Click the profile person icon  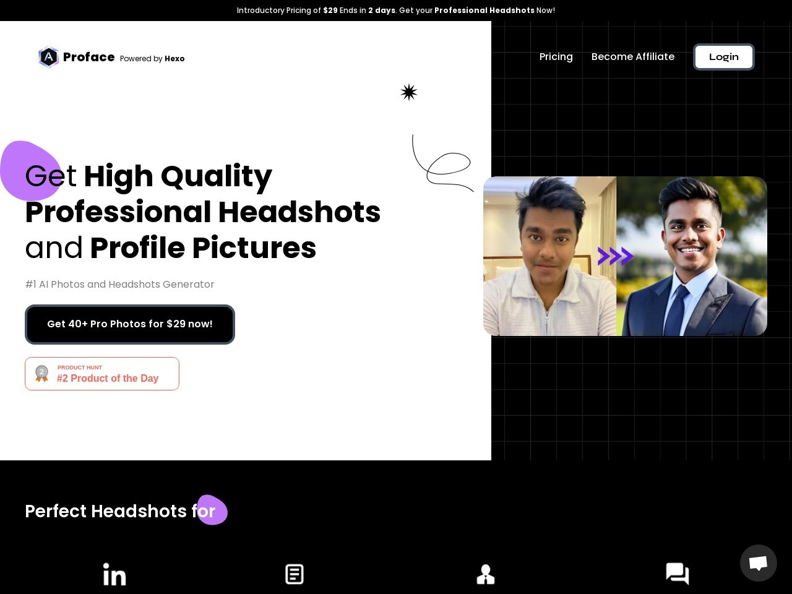486,574
